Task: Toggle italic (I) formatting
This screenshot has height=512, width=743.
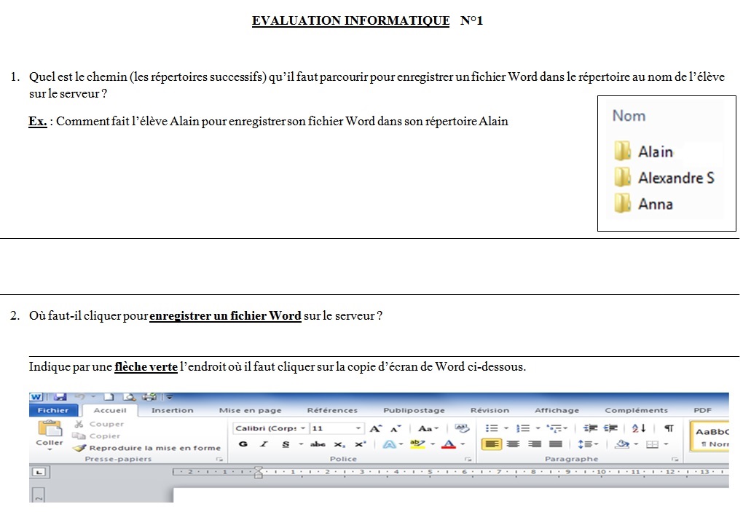Action: pos(264,444)
